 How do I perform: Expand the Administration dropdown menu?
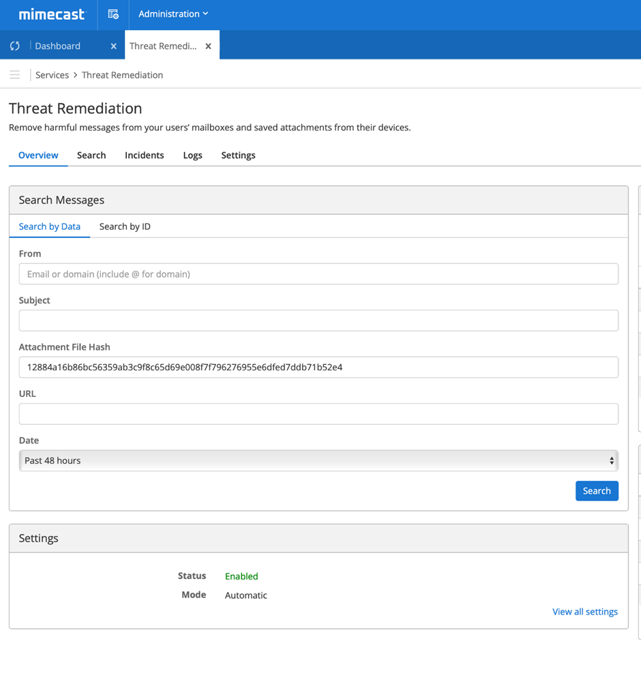tap(173, 14)
